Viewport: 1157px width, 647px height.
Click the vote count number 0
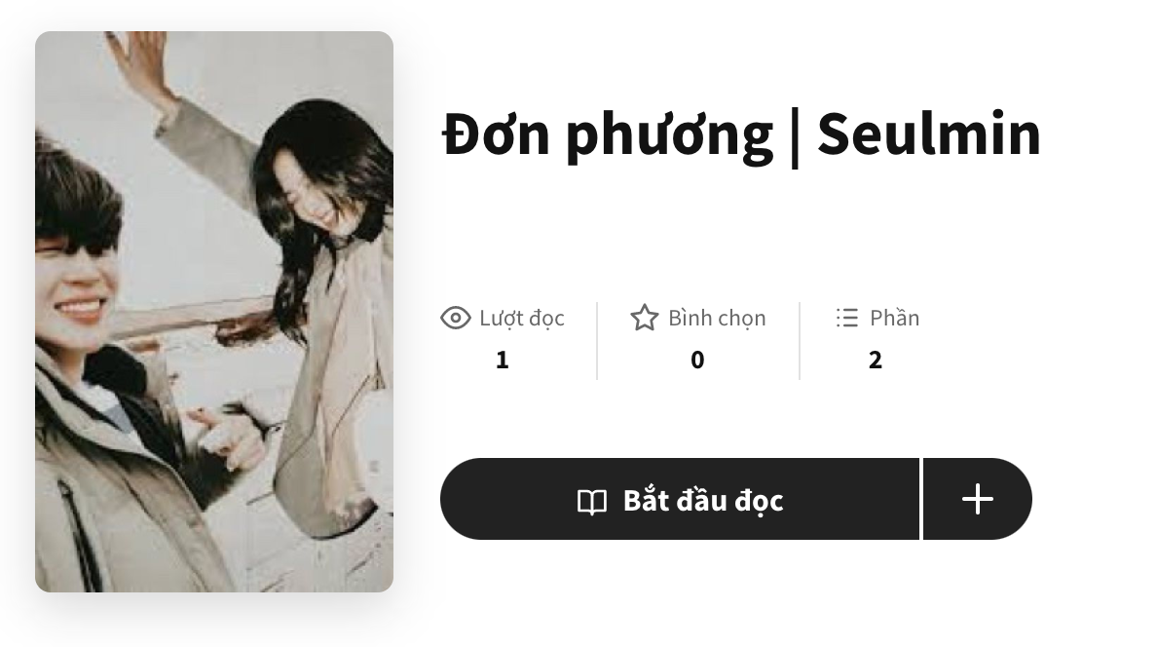pyautogui.click(x=697, y=360)
